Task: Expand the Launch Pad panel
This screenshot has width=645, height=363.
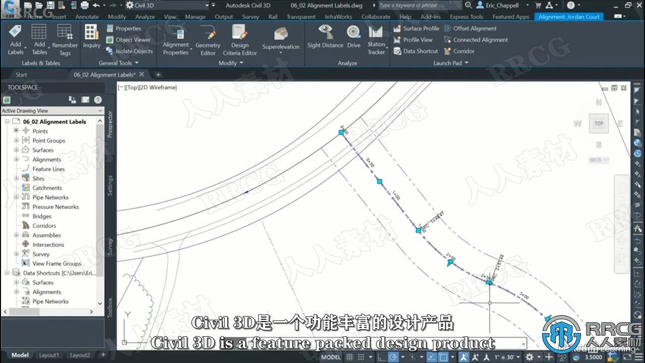Action: pyautogui.click(x=451, y=63)
